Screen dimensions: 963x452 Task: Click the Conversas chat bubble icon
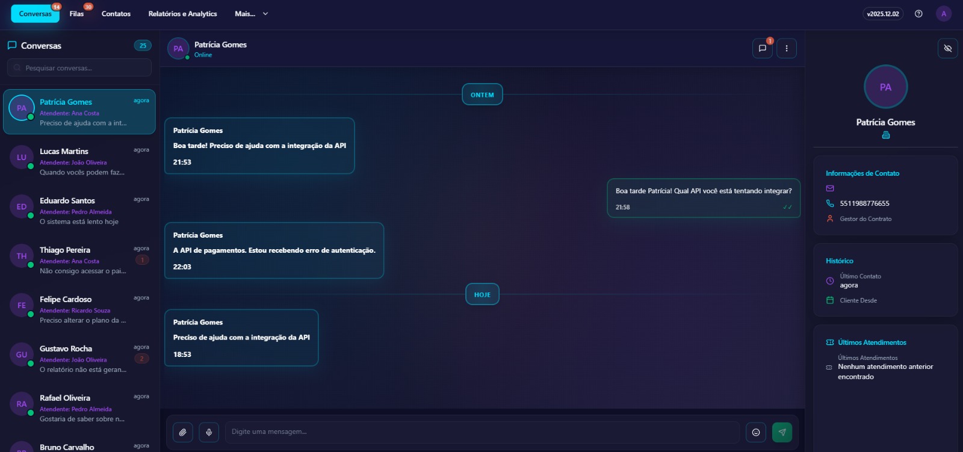11,45
